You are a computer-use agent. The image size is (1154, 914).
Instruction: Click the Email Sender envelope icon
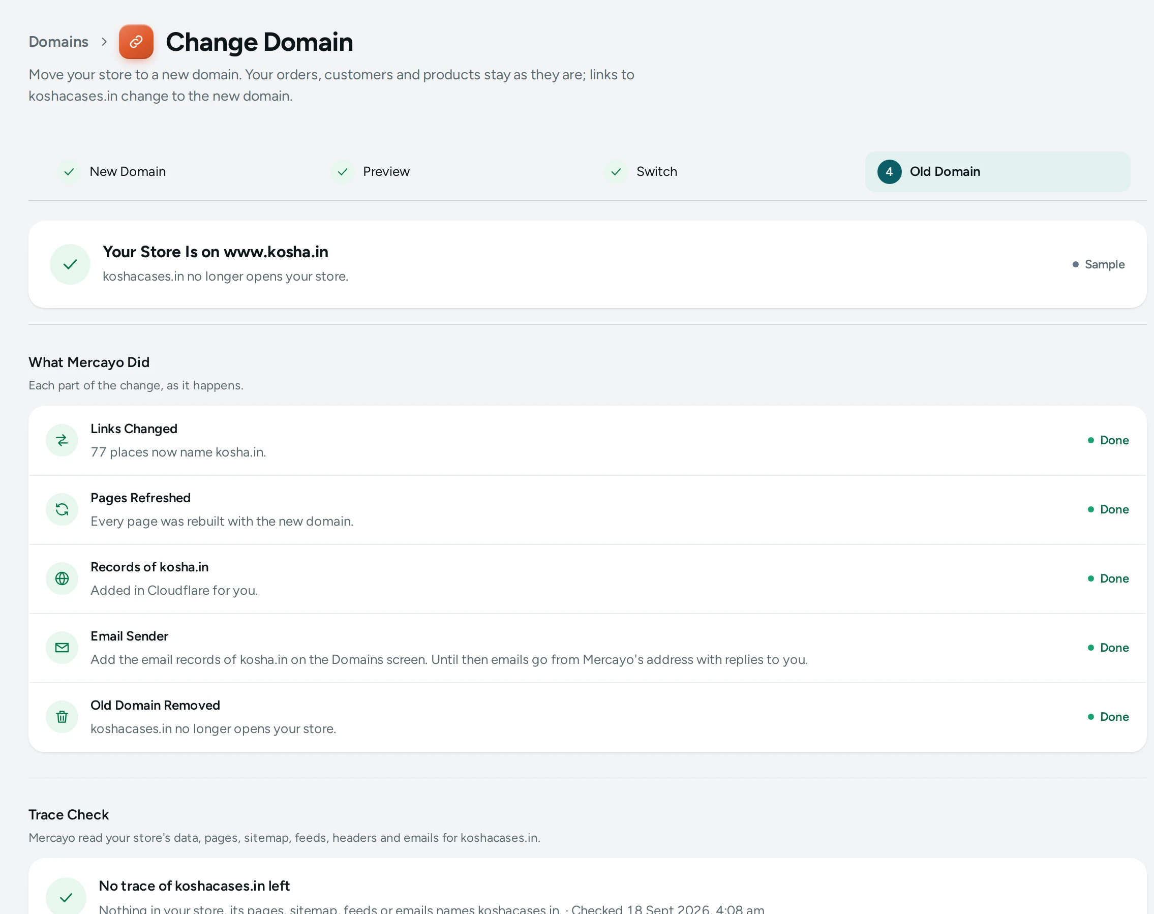tap(62, 648)
